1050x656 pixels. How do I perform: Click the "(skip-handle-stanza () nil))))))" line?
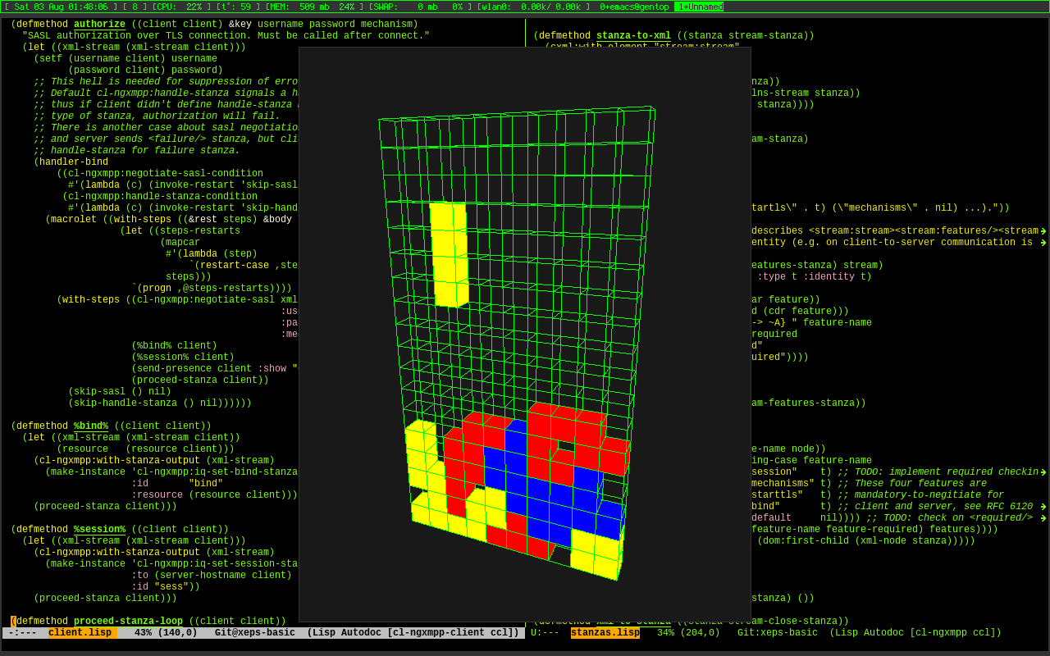click(x=160, y=403)
